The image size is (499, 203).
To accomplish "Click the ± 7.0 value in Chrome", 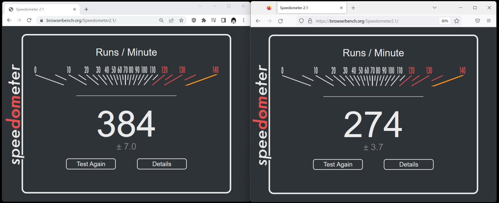I will [126, 147].
